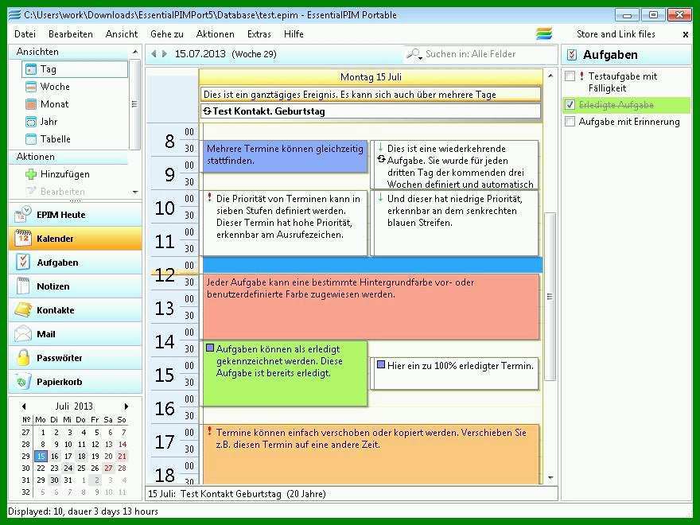Open the Monat view icon
Viewport: 700px width, 525px height.
click(x=31, y=104)
